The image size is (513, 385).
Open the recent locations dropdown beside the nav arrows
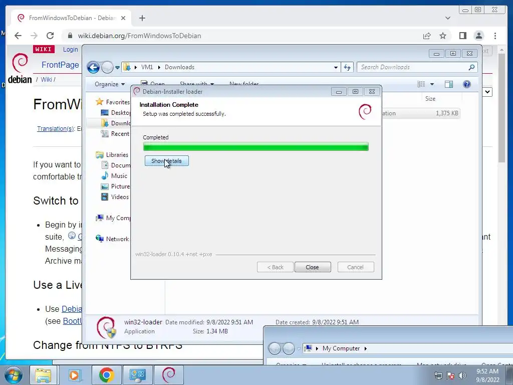coord(117,68)
